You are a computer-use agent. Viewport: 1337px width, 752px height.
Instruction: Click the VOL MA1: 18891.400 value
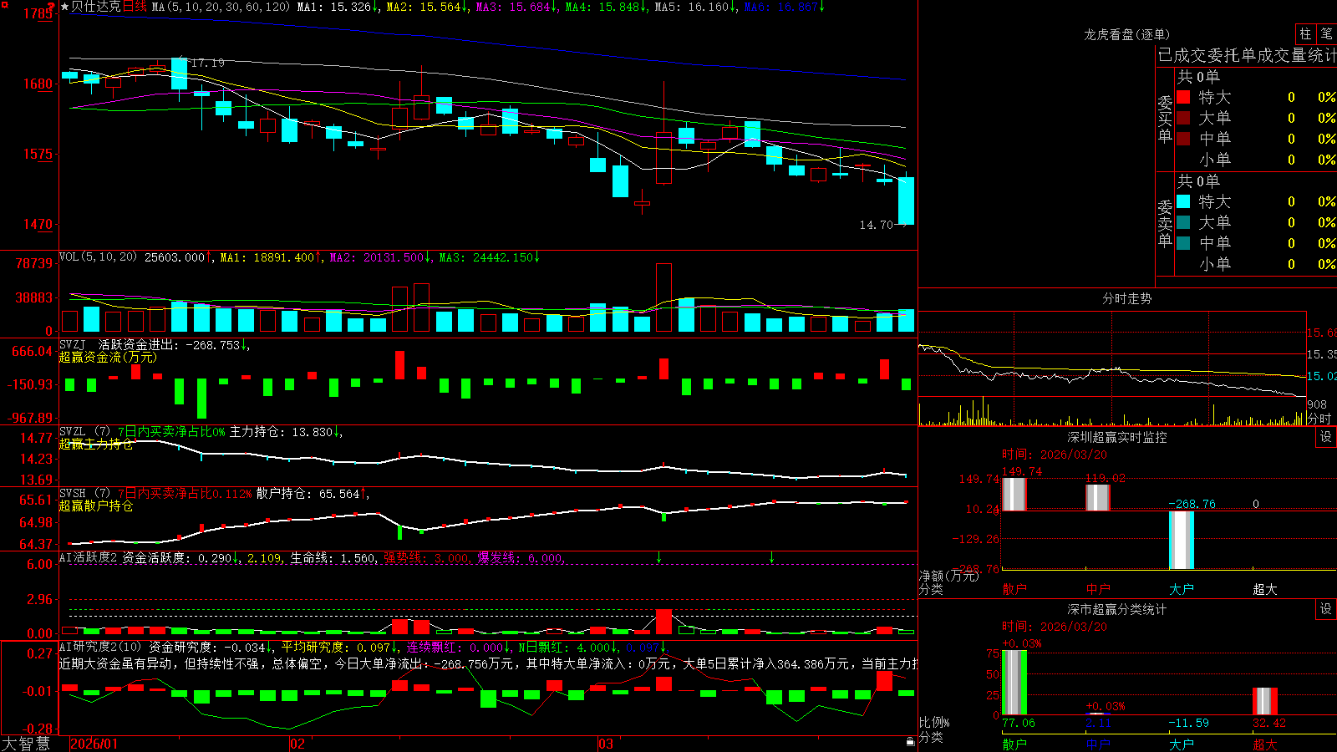pyautogui.click(x=272, y=257)
